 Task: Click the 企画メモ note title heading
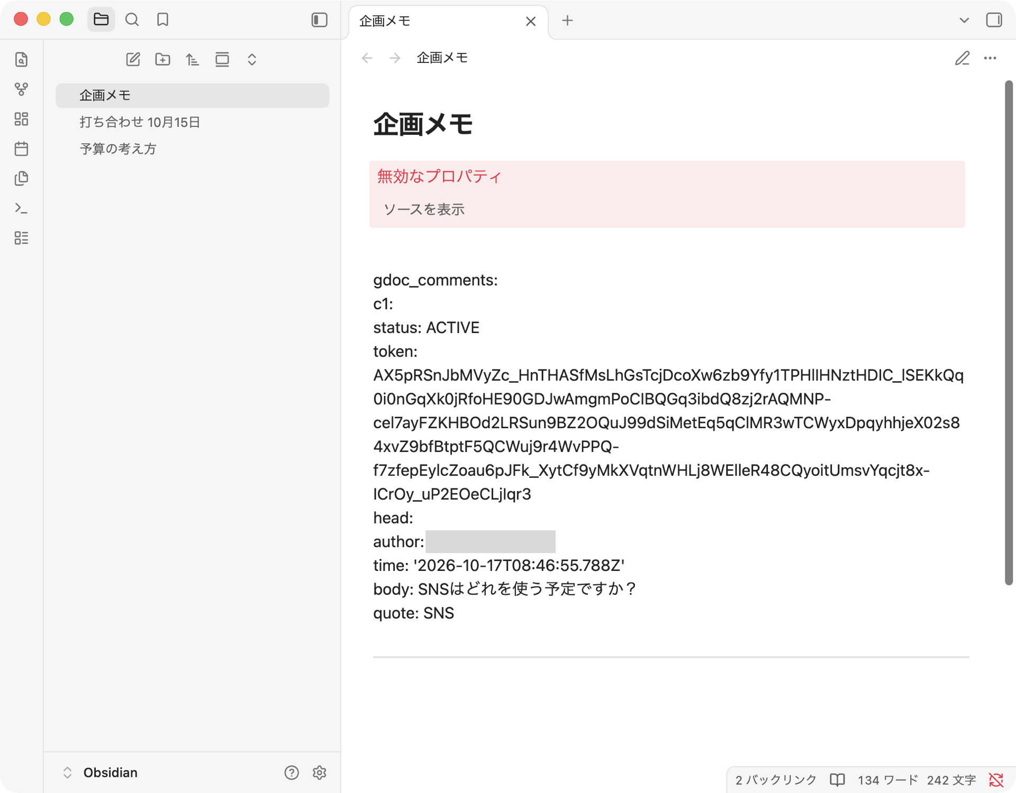click(423, 124)
